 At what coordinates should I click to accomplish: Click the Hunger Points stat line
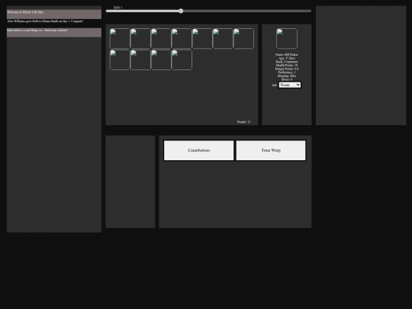pos(287,69)
